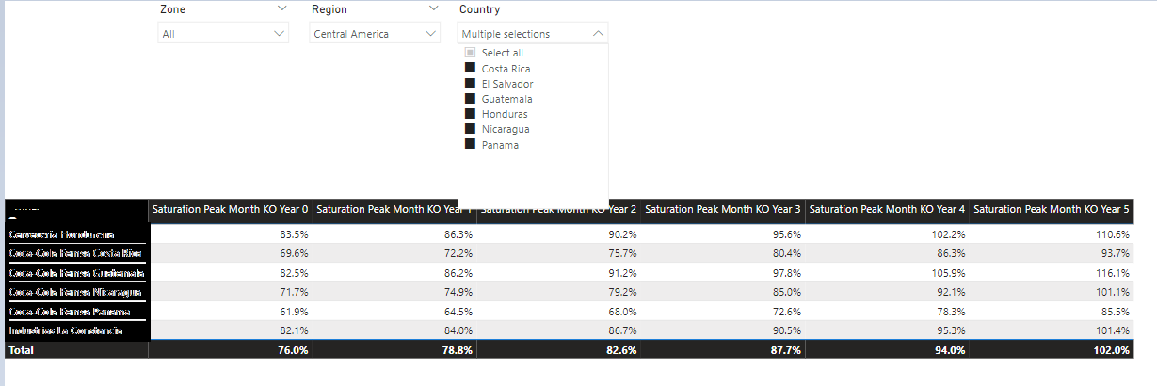Select the Coca-Cola Femsa Panama row
The width and height of the screenshot is (1157, 386).
pyautogui.click(x=69, y=311)
